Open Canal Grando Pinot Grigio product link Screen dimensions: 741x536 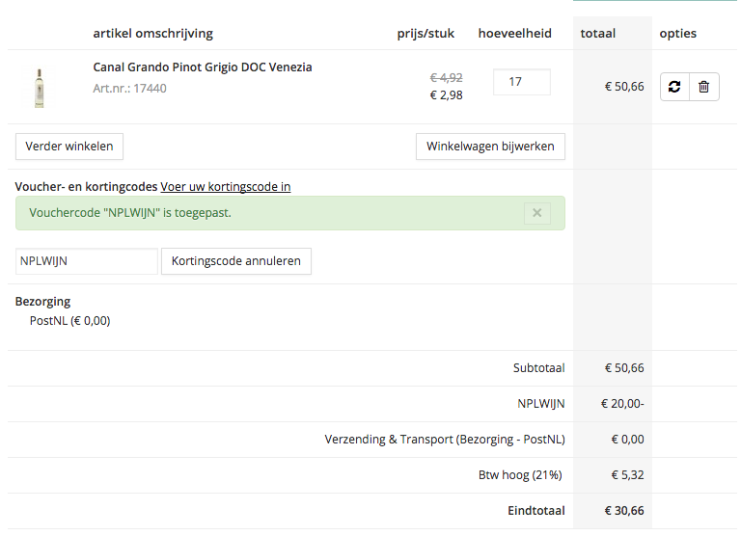[203, 67]
